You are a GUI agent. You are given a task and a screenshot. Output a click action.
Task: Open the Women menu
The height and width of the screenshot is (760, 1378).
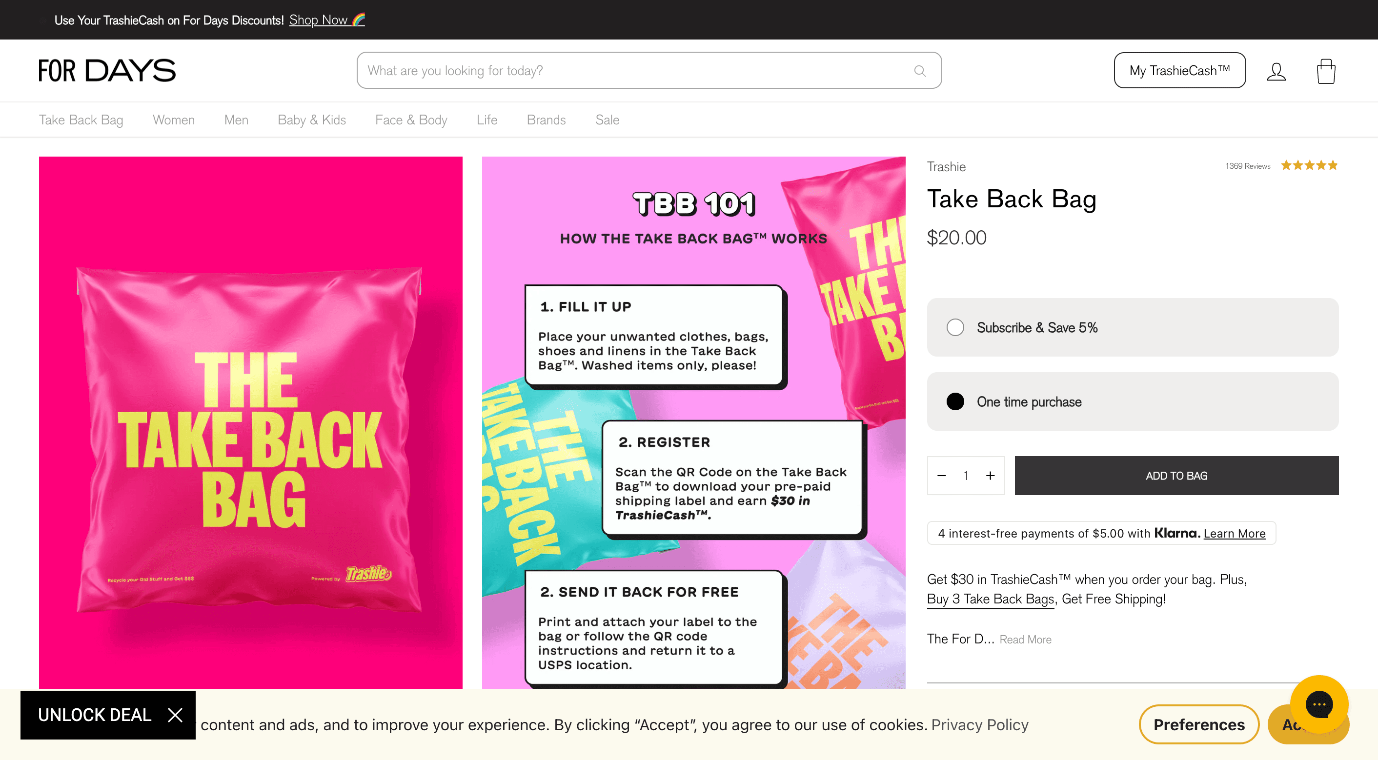tap(173, 120)
